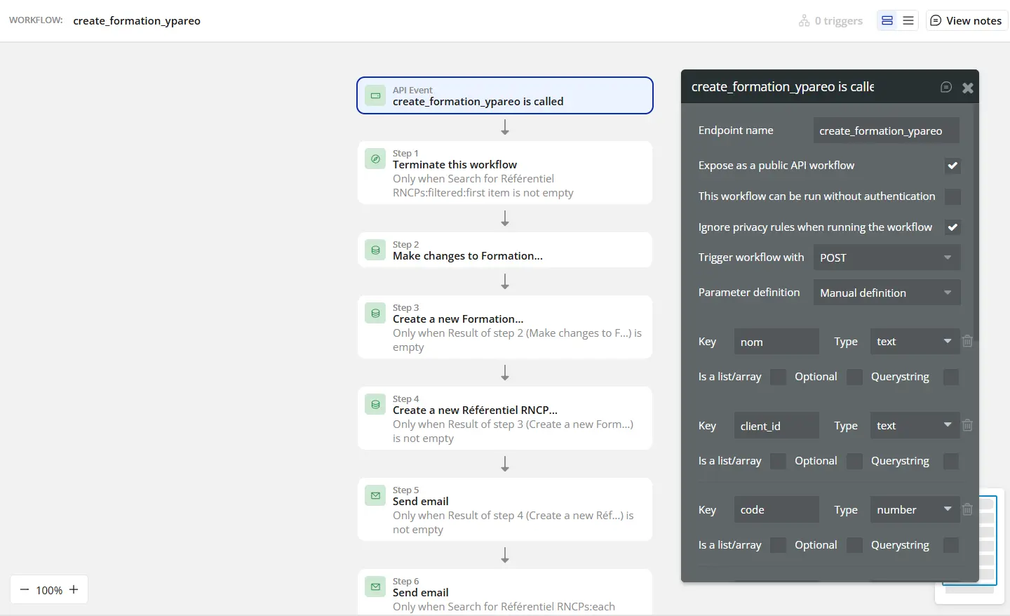The height and width of the screenshot is (616, 1010).
Task: Toggle Expose as a public API workflow
Action: (952, 166)
